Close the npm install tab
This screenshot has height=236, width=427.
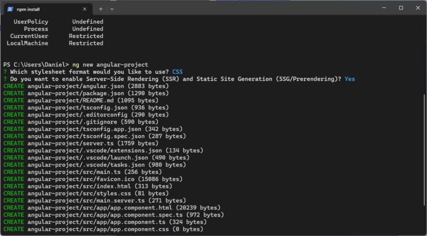(85, 9)
